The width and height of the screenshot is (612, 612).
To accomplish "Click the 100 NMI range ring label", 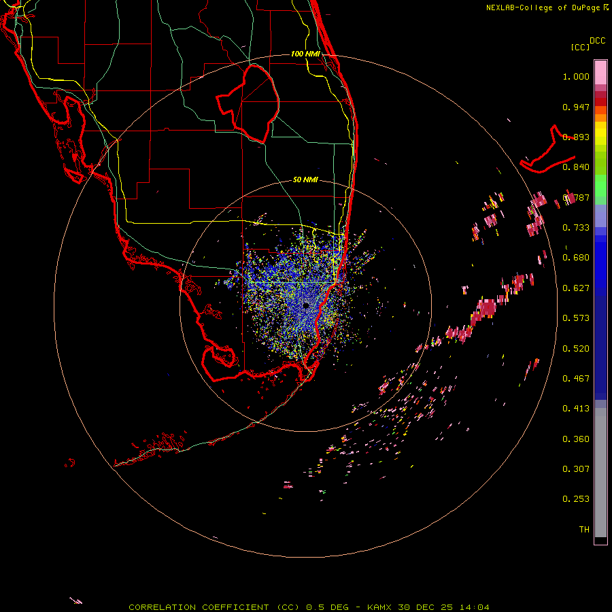I will tap(305, 54).
